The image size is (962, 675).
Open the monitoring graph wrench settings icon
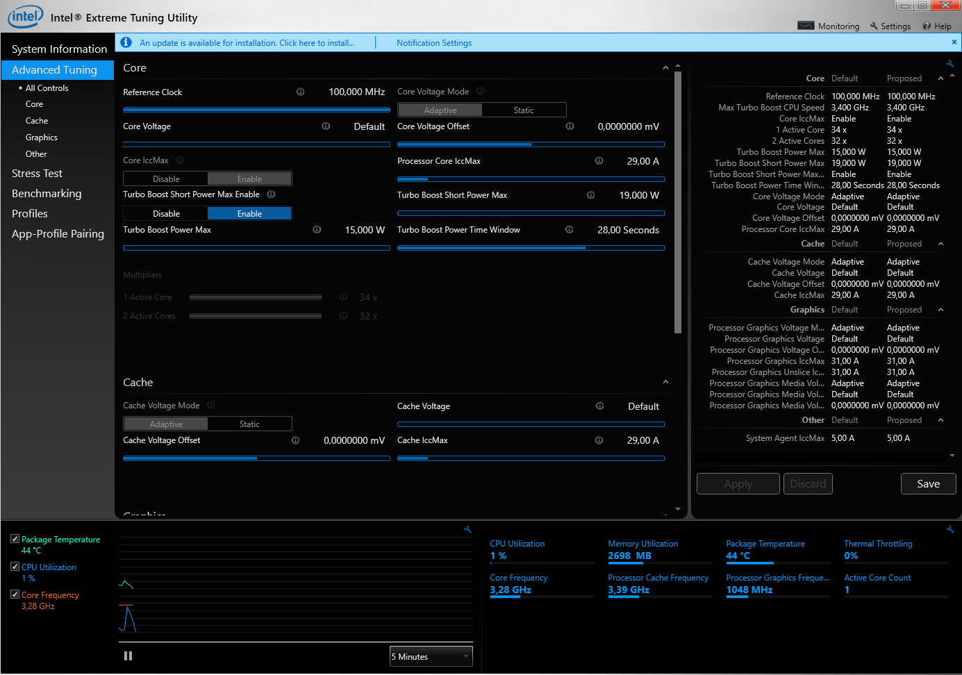click(x=467, y=529)
